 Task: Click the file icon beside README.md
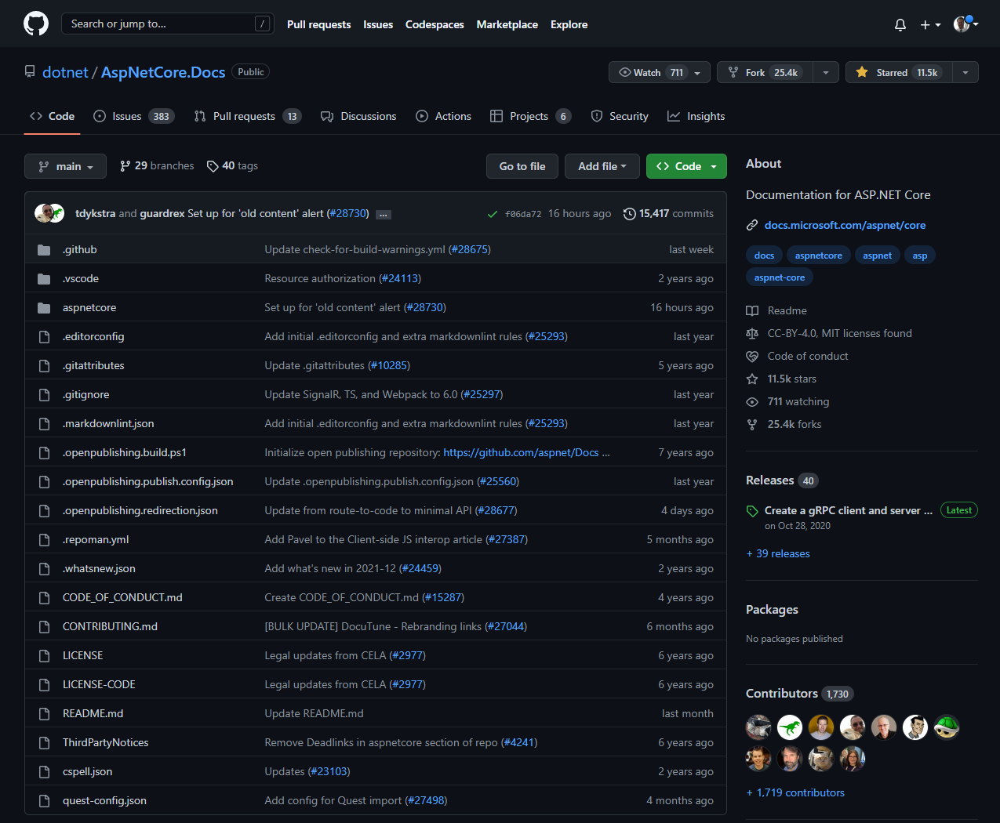coord(44,714)
